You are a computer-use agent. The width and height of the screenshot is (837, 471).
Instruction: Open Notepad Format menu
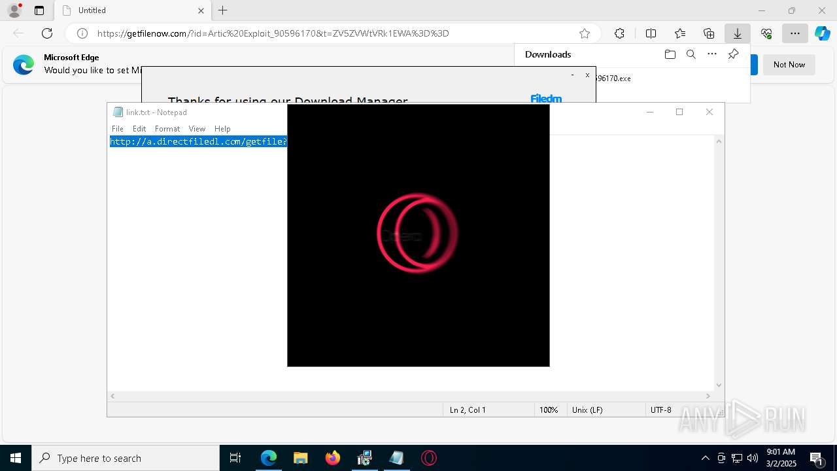[x=167, y=129]
